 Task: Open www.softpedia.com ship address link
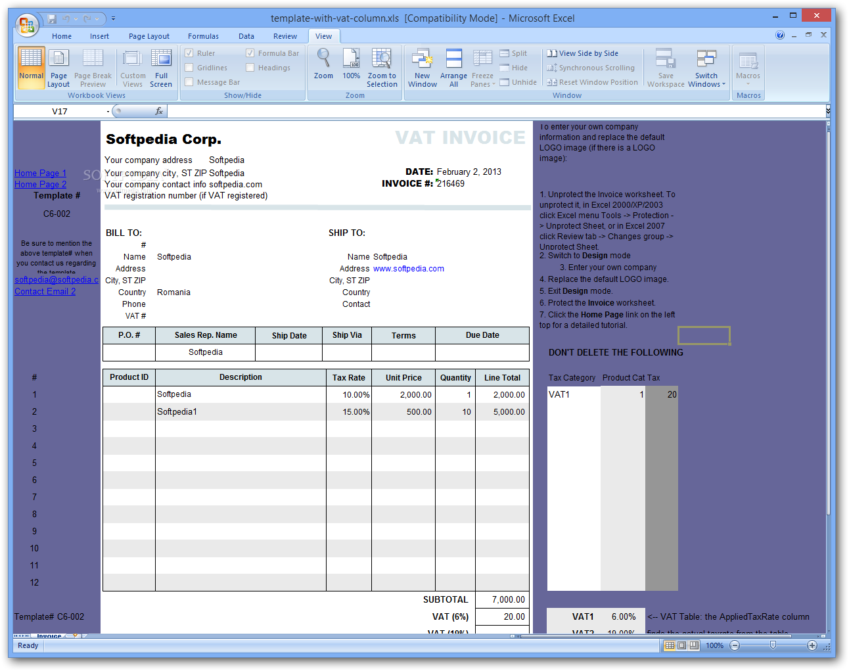pos(409,269)
